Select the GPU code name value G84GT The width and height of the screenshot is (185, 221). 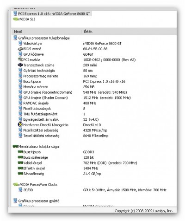point(88,54)
